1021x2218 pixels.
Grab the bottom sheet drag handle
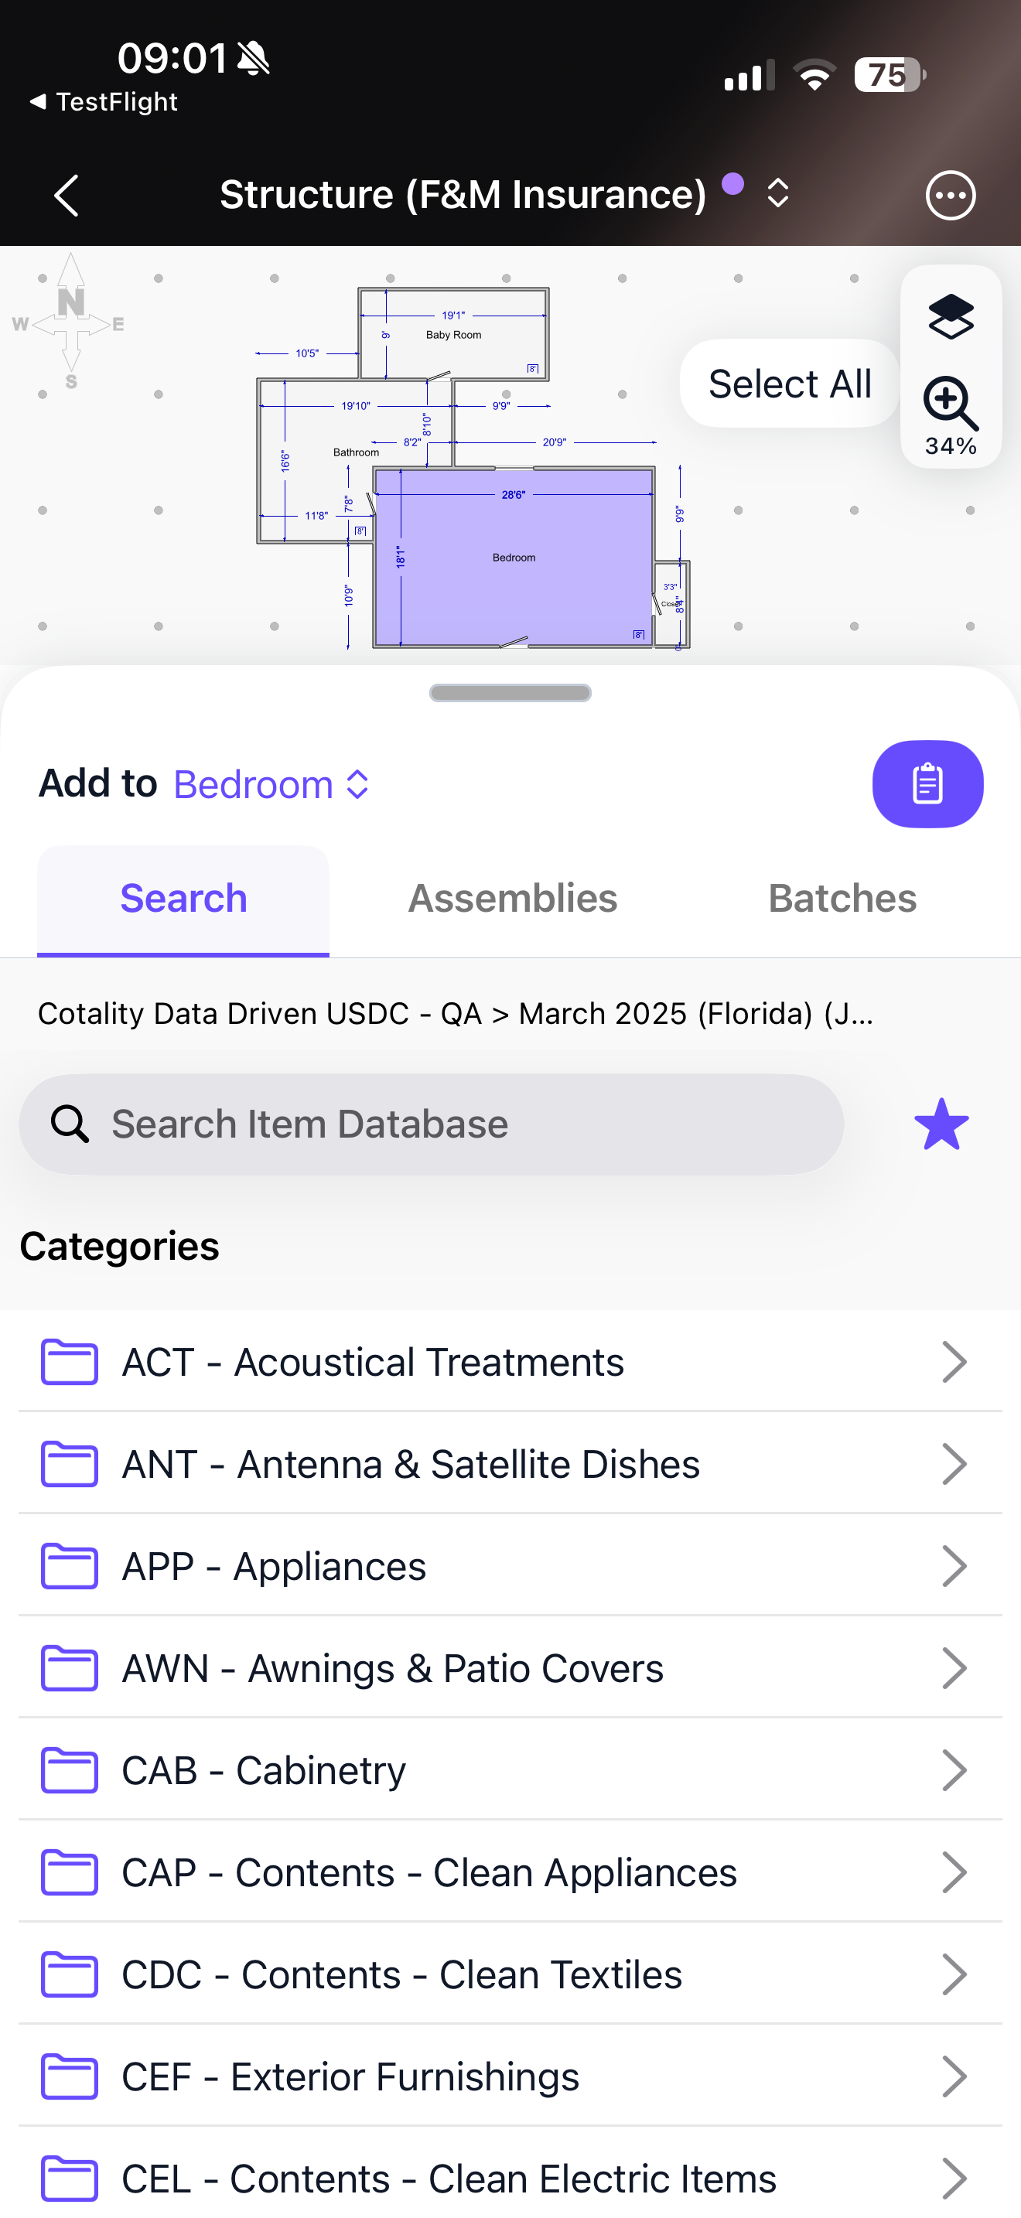510,693
